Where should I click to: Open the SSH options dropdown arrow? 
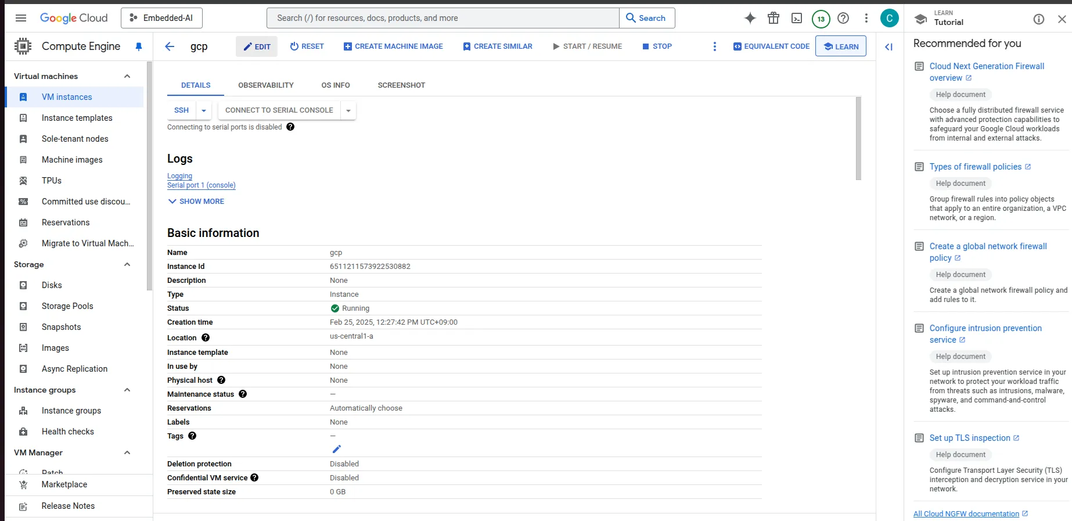[x=204, y=110]
